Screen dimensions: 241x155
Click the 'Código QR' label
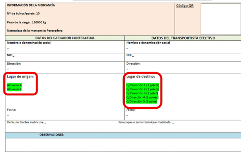pyautogui.click(x=185, y=6)
